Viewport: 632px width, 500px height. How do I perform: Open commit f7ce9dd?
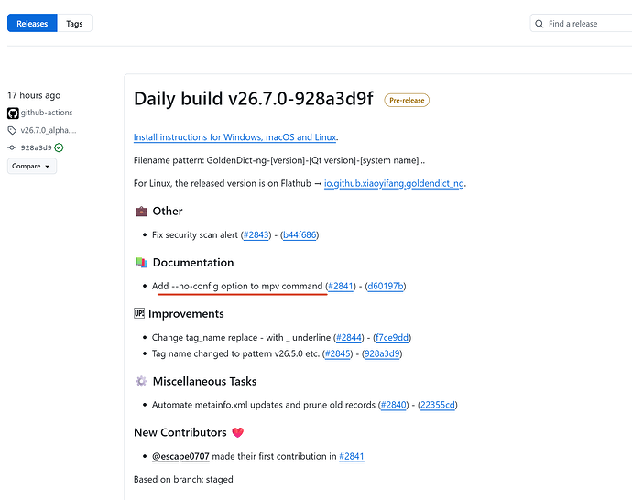pos(392,338)
